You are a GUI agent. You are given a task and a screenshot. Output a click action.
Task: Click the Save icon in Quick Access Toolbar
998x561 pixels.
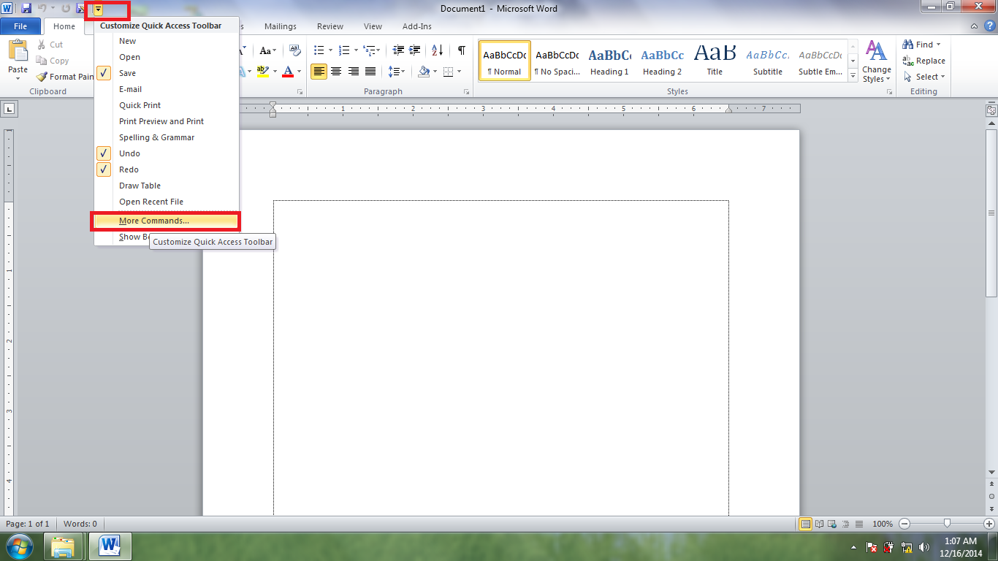[x=26, y=8]
